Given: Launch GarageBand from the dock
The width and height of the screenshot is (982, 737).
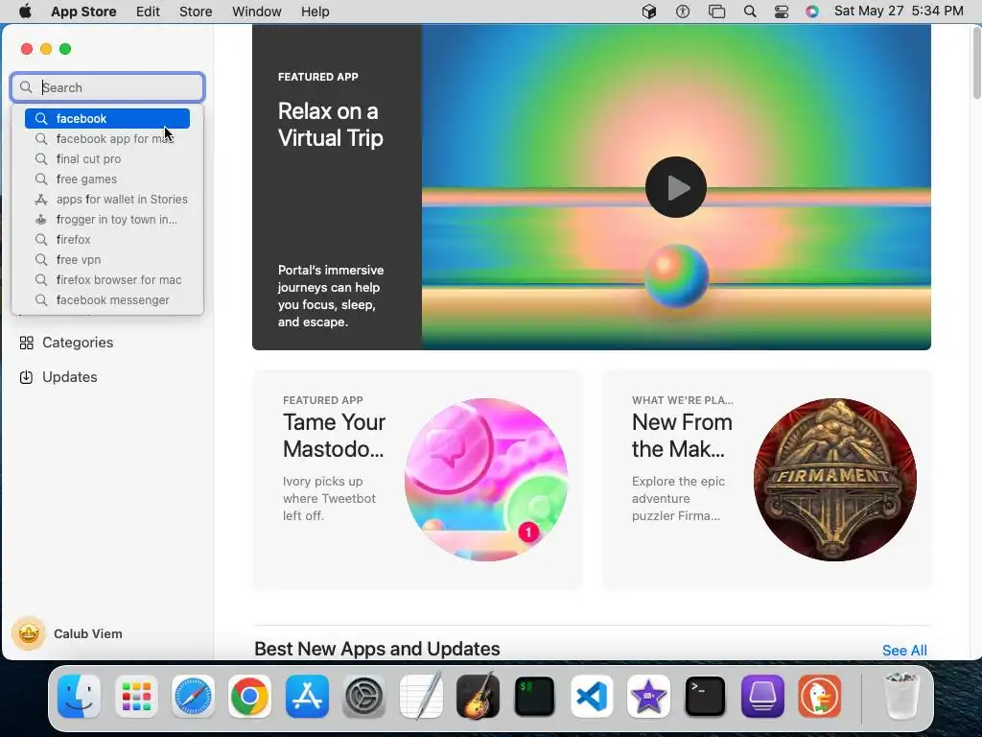Looking at the screenshot, I should [x=478, y=697].
